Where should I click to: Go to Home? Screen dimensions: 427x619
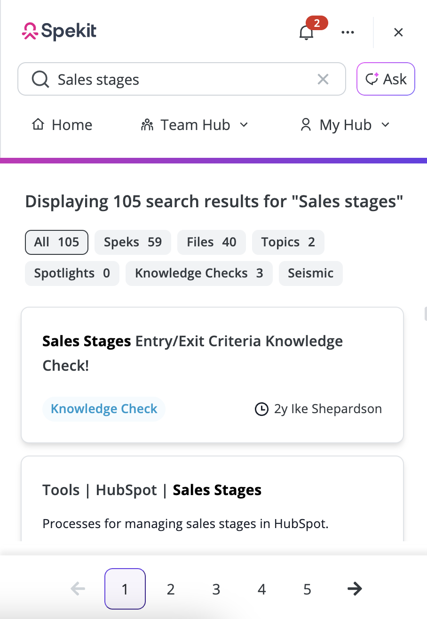[62, 125]
